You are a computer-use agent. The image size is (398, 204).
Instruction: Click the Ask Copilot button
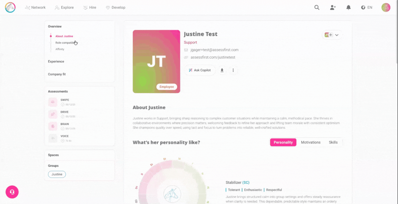pyautogui.click(x=200, y=70)
